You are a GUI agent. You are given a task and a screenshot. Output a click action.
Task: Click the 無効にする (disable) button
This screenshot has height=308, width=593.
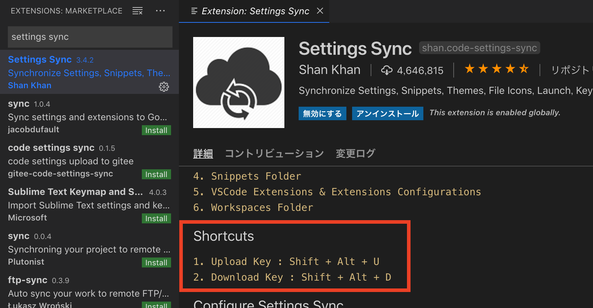(x=323, y=113)
